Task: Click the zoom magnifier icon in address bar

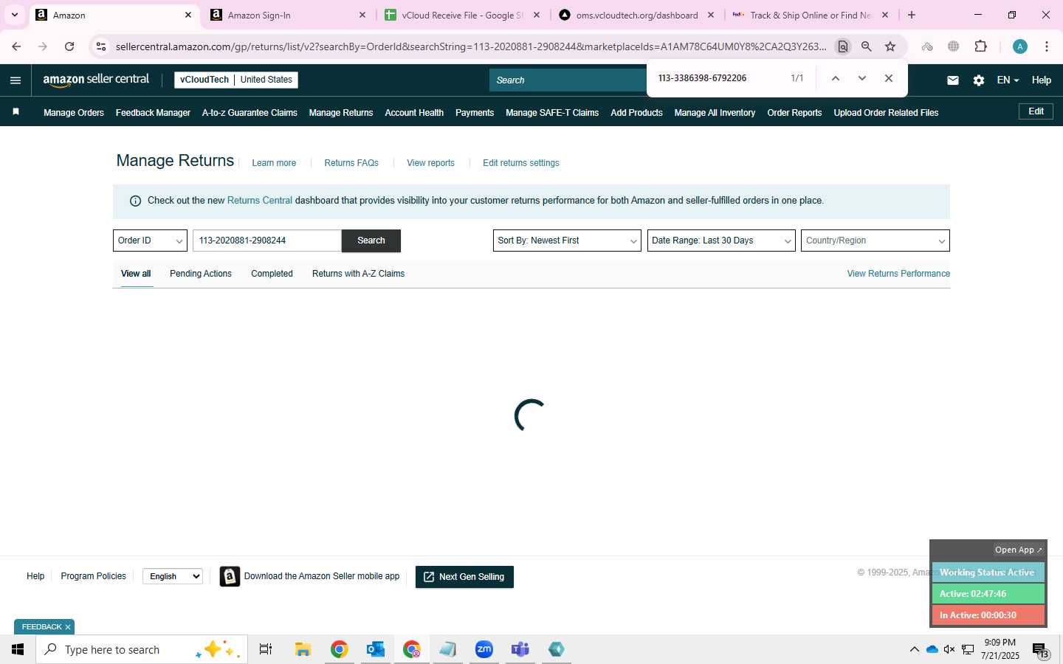Action: 867,46
